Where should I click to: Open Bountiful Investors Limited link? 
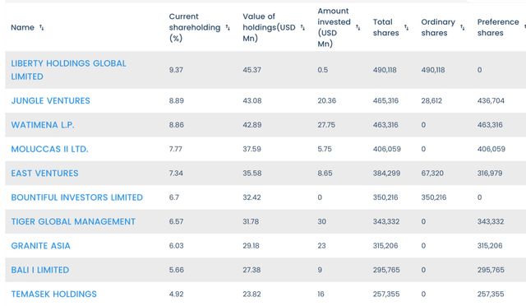coord(76,197)
